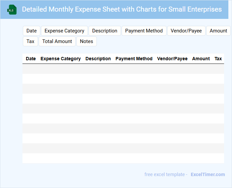Screen dimensions: 232x188
Task: Click the Description column header
Action: pyautogui.click(x=98, y=59)
